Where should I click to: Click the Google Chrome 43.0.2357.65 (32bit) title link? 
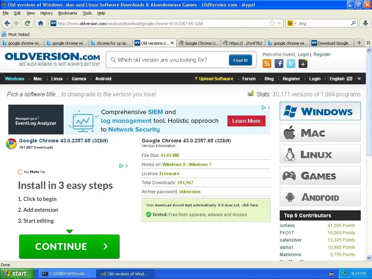64,141
